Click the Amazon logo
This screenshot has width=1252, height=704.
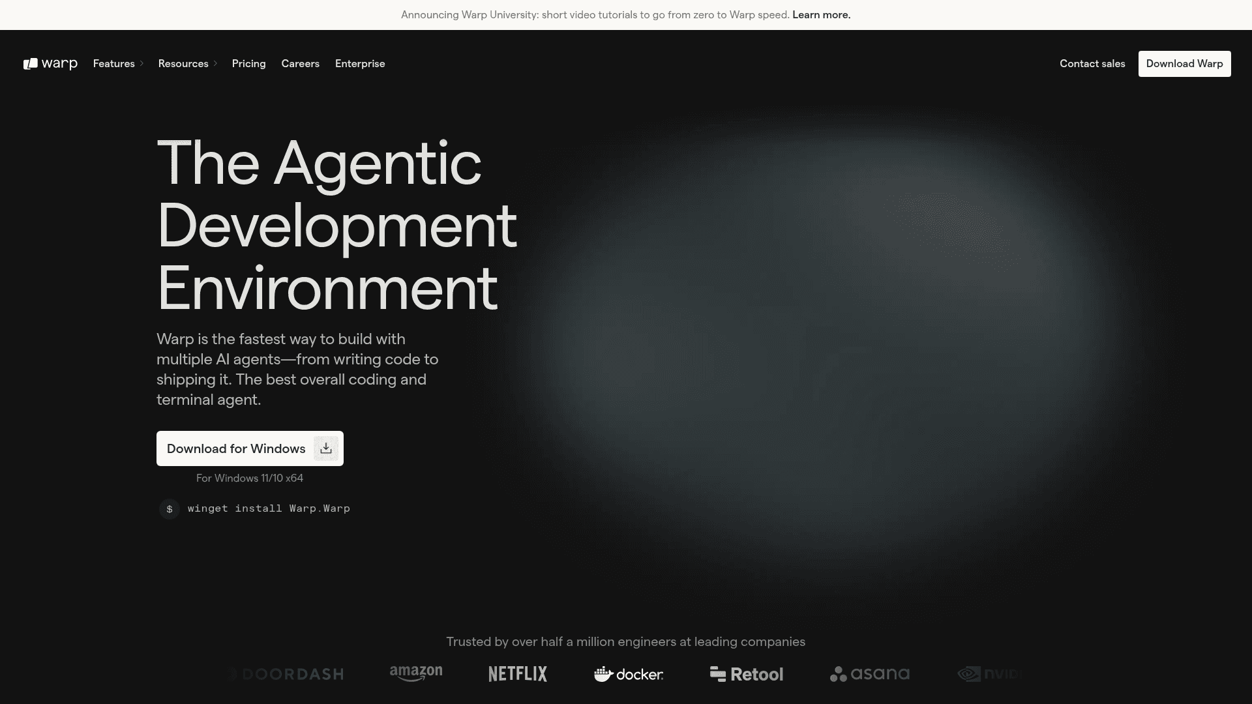point(416,674)
